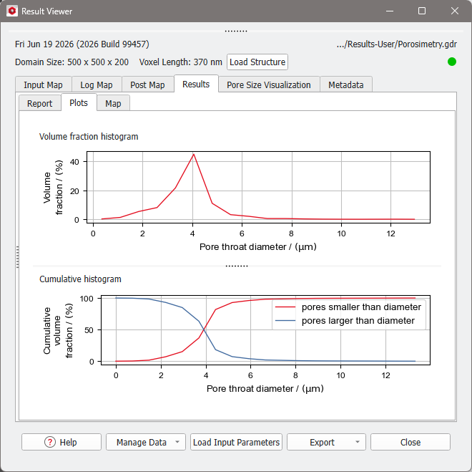Click the red legend line swatch
Image resolution: width=472 pixels, height=472 pixels.
(285, 307)
